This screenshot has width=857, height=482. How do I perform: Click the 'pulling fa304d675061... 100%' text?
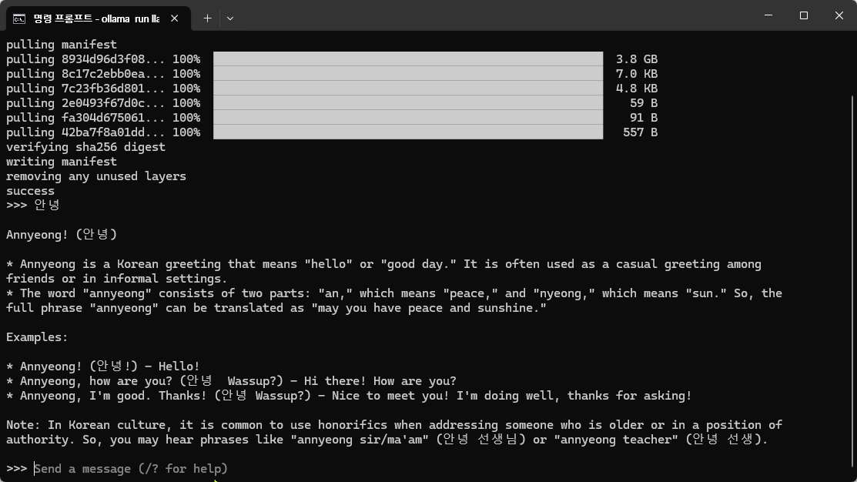(x=103, y=118)
